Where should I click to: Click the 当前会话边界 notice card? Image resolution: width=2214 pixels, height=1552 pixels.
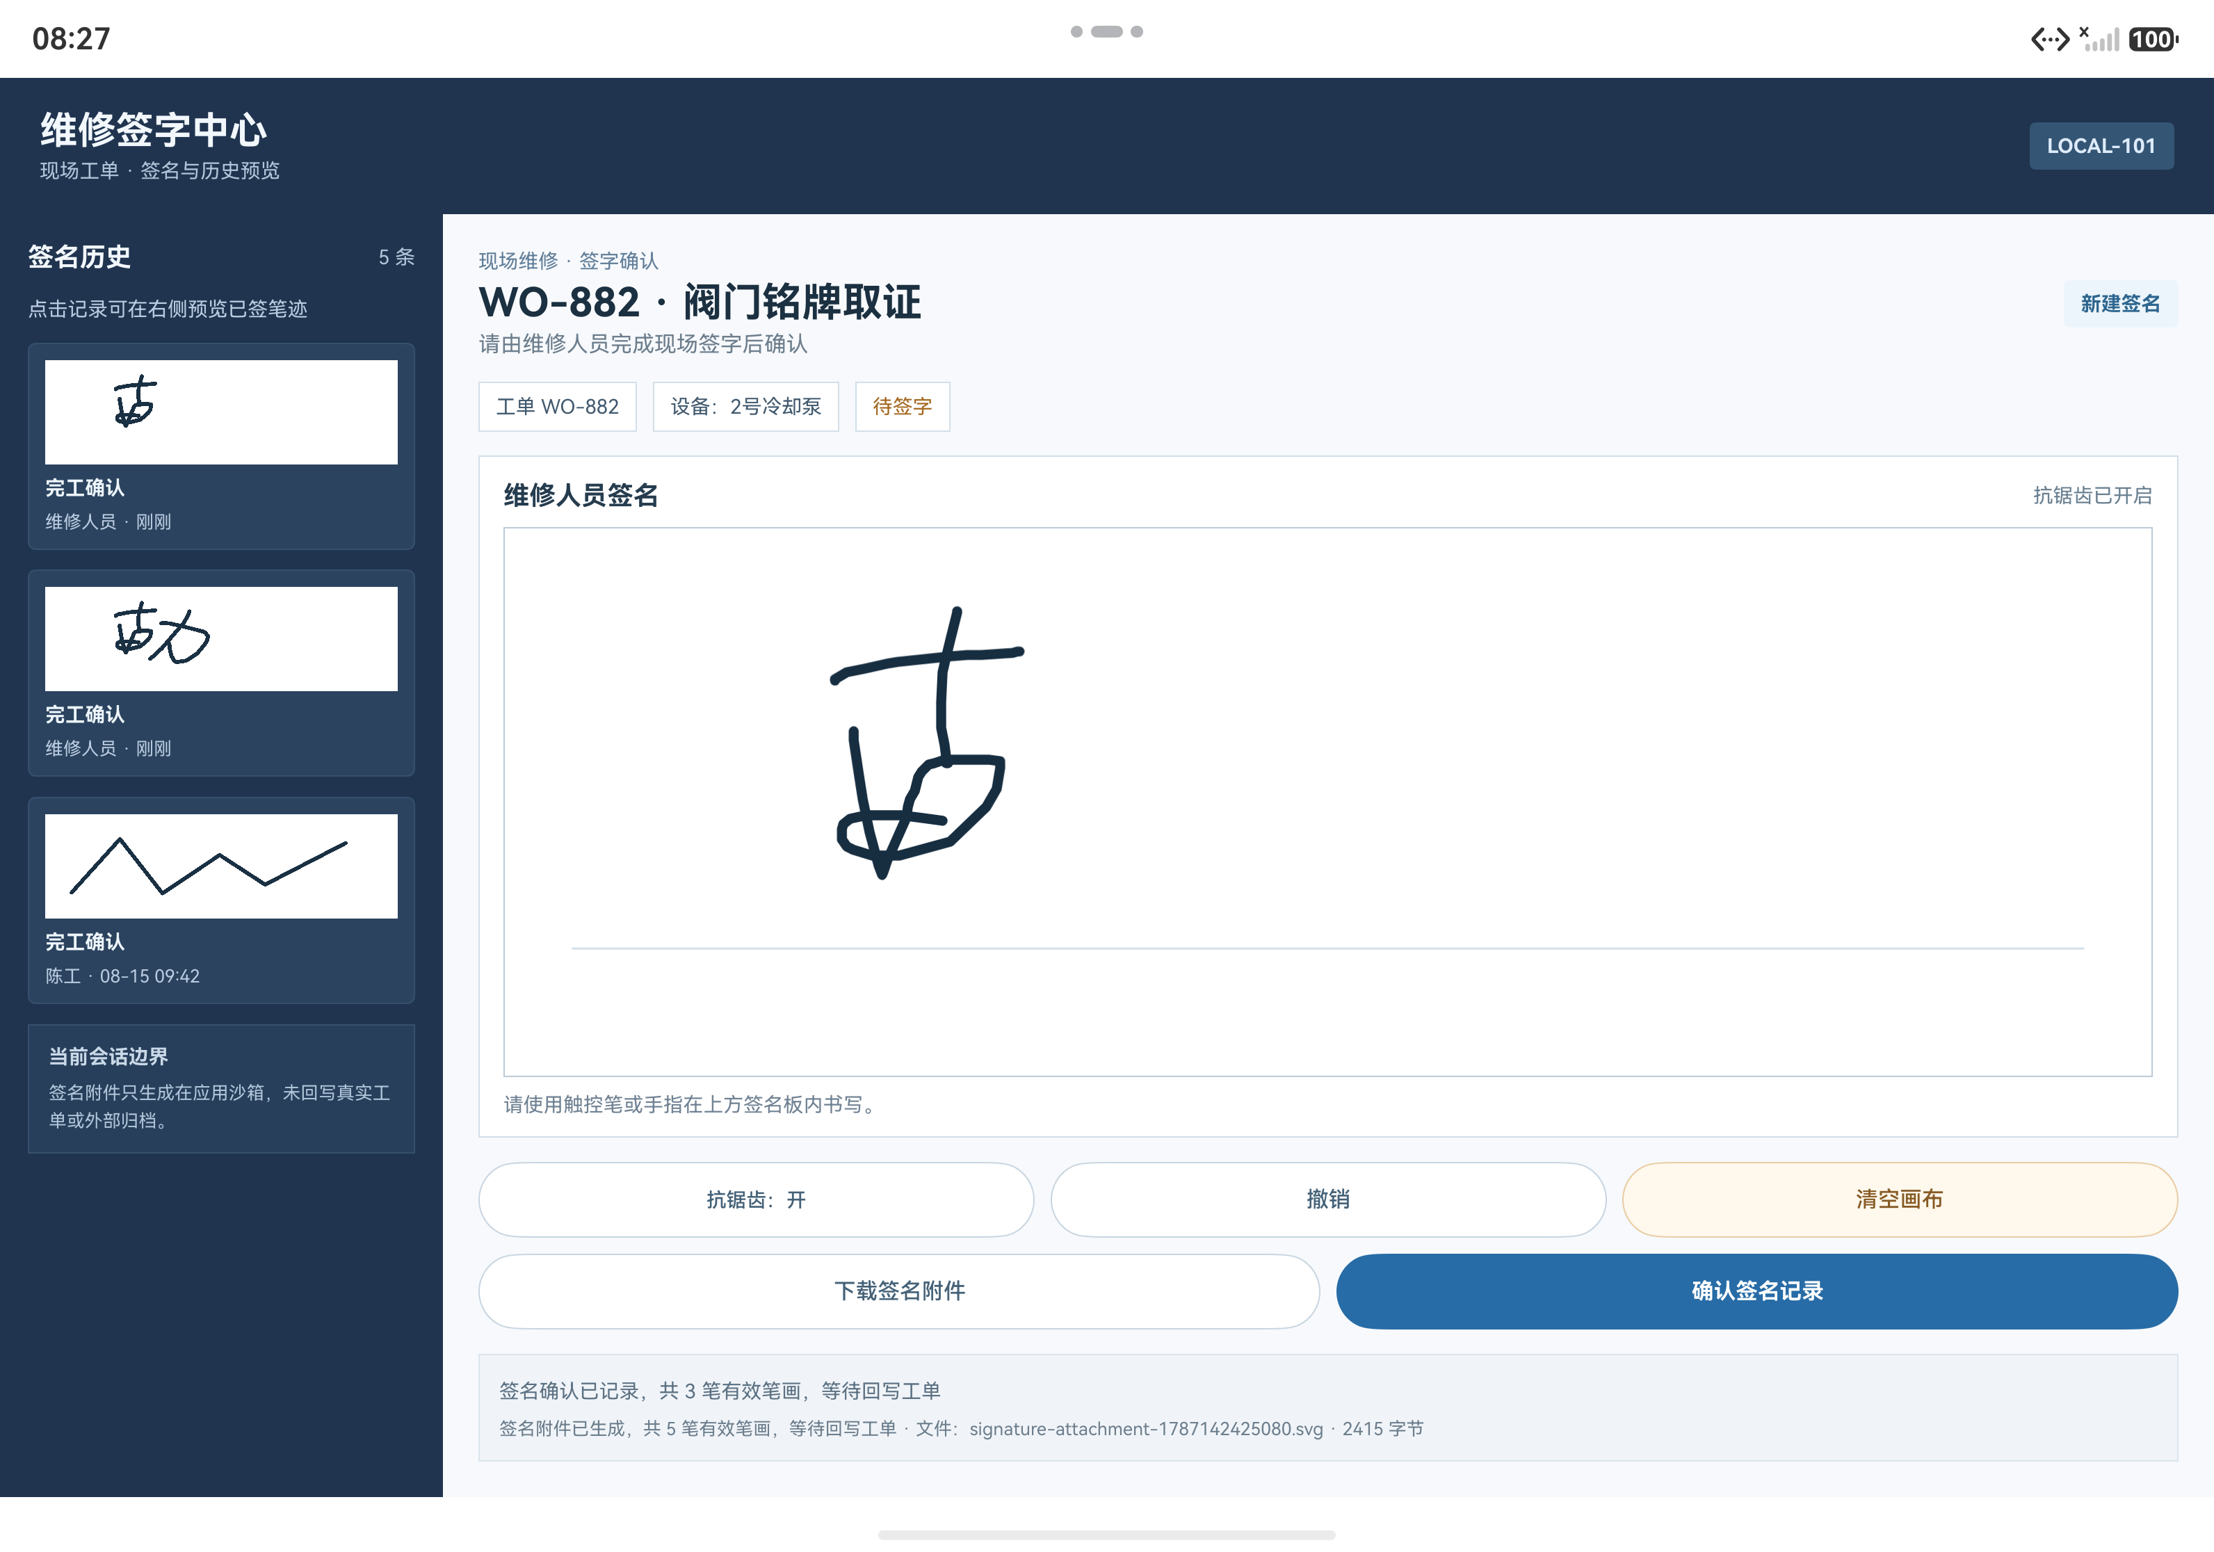[221, 1088]
